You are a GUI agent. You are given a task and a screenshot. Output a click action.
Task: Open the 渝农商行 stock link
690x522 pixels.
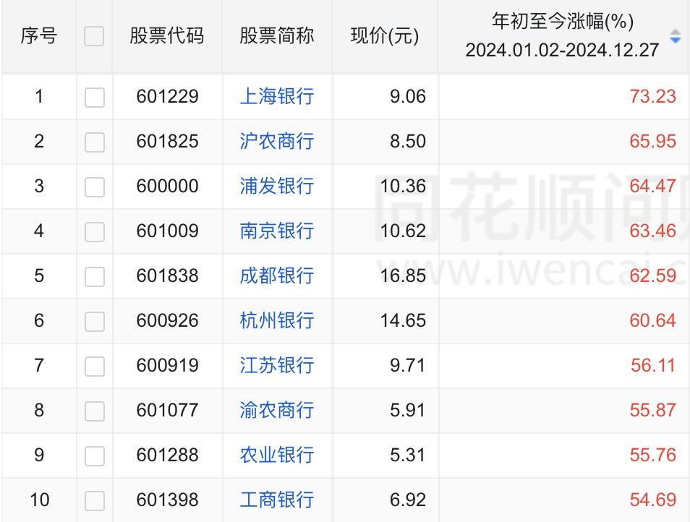(x=277, y=411)
